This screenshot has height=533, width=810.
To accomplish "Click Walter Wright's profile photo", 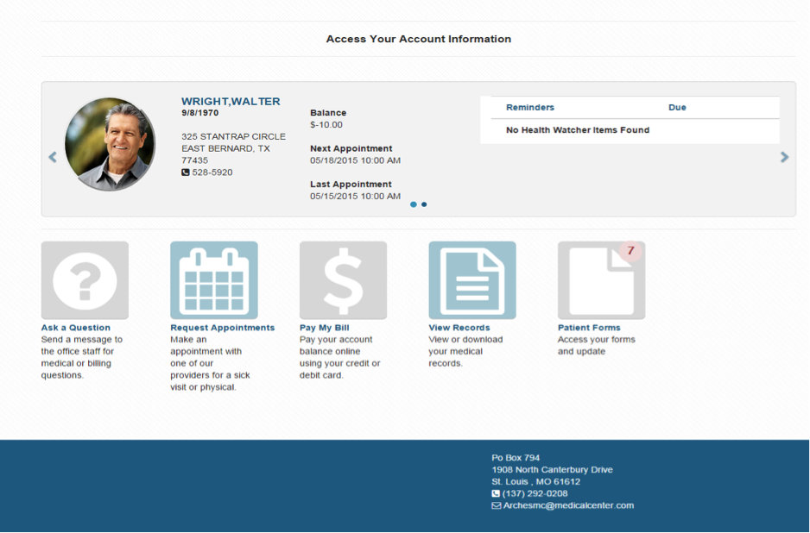I will [x=111, y=144].
